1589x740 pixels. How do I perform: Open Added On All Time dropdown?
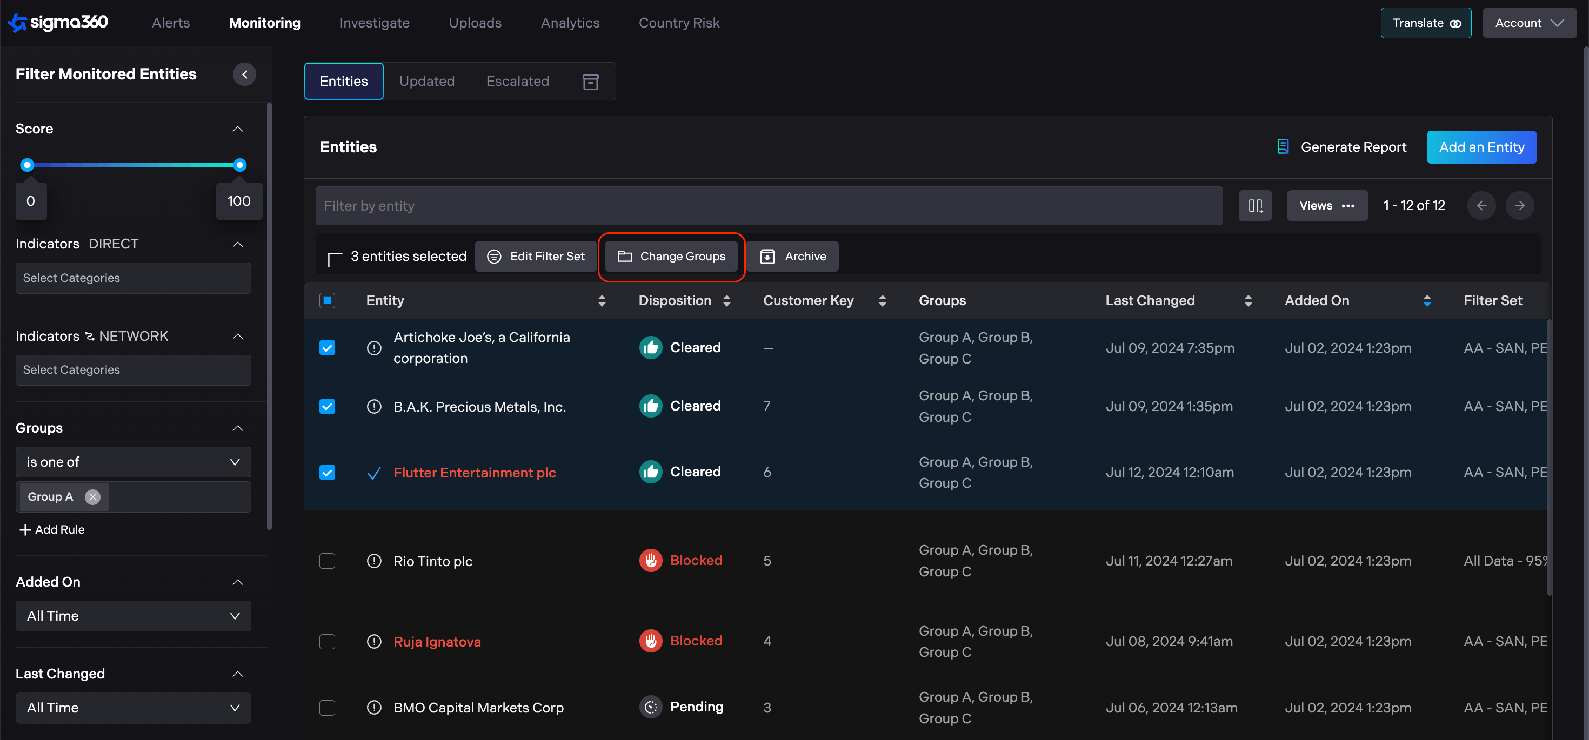(x=133, y=615)
